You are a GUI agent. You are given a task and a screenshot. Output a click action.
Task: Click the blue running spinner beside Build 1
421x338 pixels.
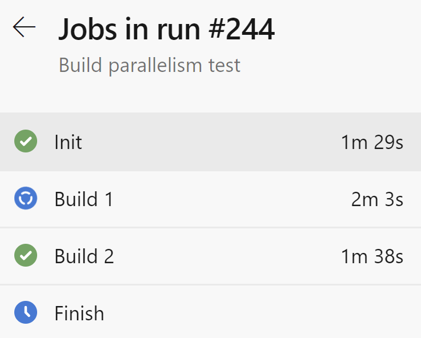click(x=26, y=199)
